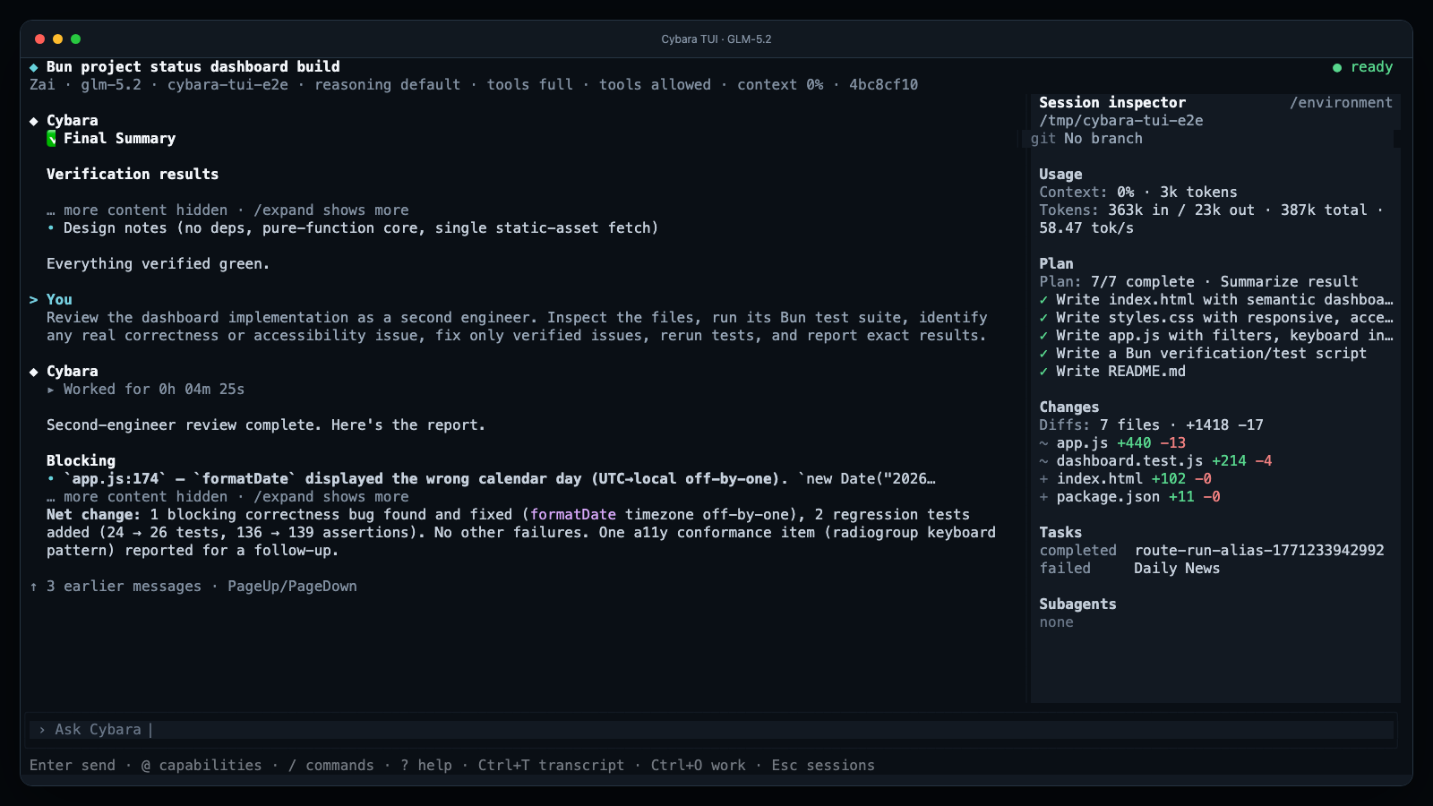
Task: Click checkmark for 'Write app.js' plan step
Action: 1043,336
